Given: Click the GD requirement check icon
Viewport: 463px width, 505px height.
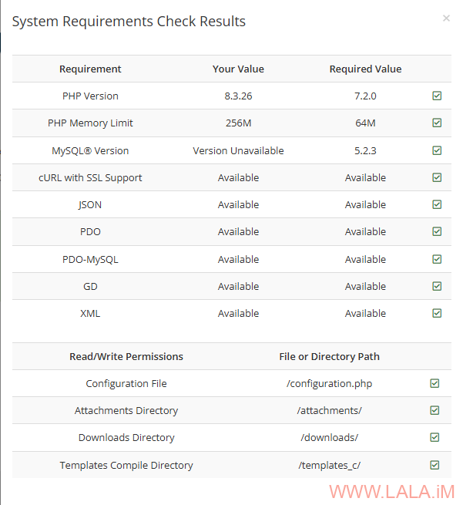Looking at the screenshot, I should coord(437,286).
